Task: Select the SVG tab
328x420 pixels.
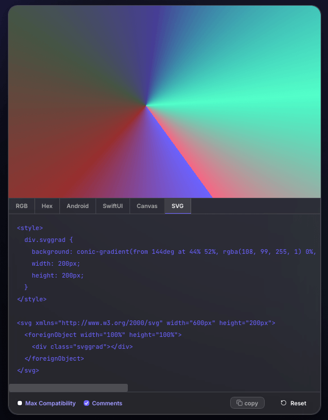Action: click(x=178, y=206)
